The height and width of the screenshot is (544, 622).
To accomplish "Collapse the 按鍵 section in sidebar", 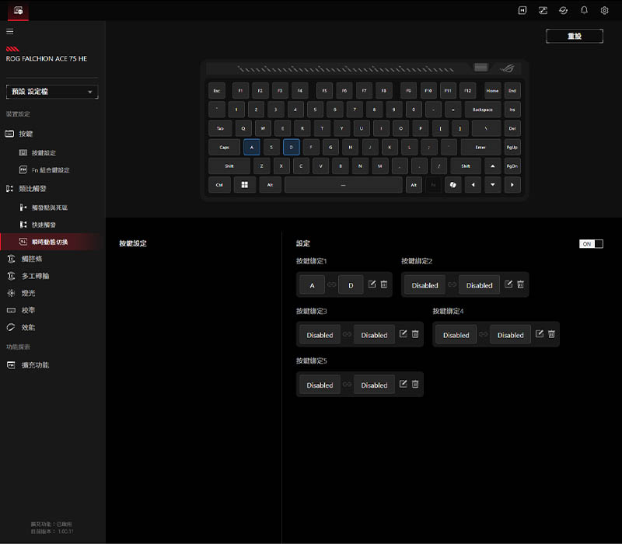I will (x=26, y=134).
